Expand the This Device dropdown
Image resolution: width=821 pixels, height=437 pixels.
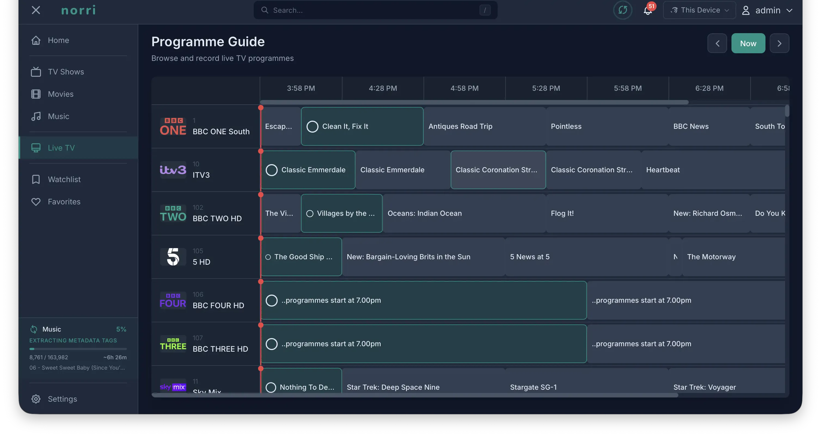[x=699, y=10]
